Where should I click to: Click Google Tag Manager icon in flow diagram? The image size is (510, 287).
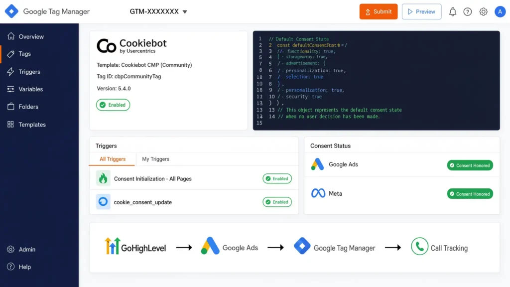point(302,246)
